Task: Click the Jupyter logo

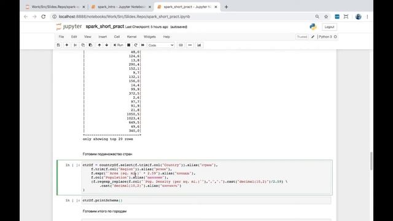Action: tap(69, 26)
